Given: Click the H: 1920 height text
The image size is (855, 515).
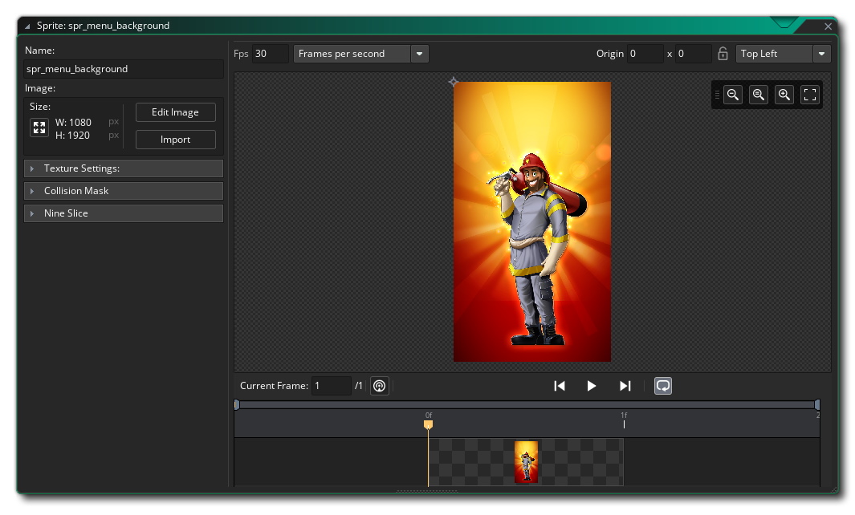Looking at the screenshot, I should tap(72, 135).
